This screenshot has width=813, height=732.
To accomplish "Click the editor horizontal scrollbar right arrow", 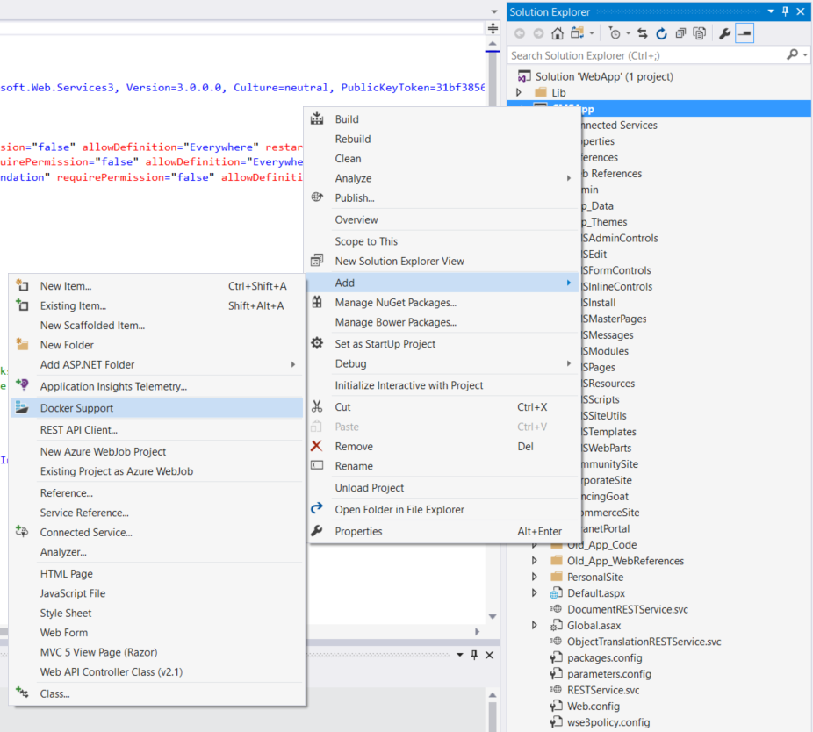I will click(477, 631).
